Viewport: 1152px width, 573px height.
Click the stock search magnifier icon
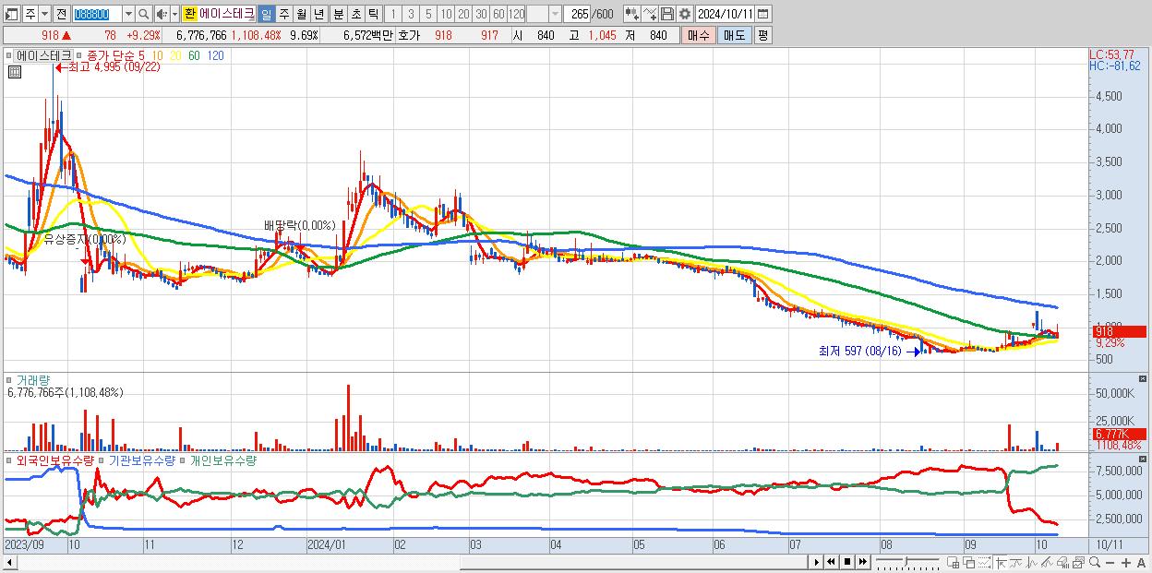(144, 14)
